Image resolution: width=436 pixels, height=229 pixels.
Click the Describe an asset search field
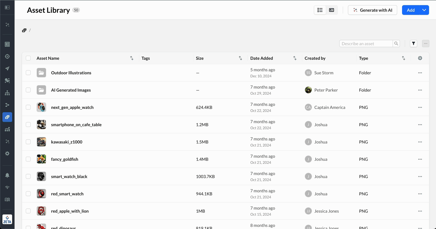click(366, 44)
